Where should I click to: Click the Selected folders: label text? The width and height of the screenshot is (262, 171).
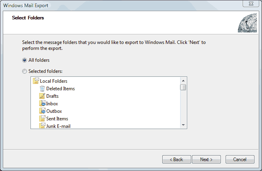click(46, 71)
